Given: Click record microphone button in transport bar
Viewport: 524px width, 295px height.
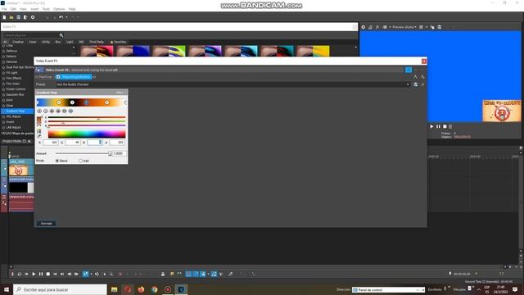Looking at the screenshot, I should (x=12, y=274).
